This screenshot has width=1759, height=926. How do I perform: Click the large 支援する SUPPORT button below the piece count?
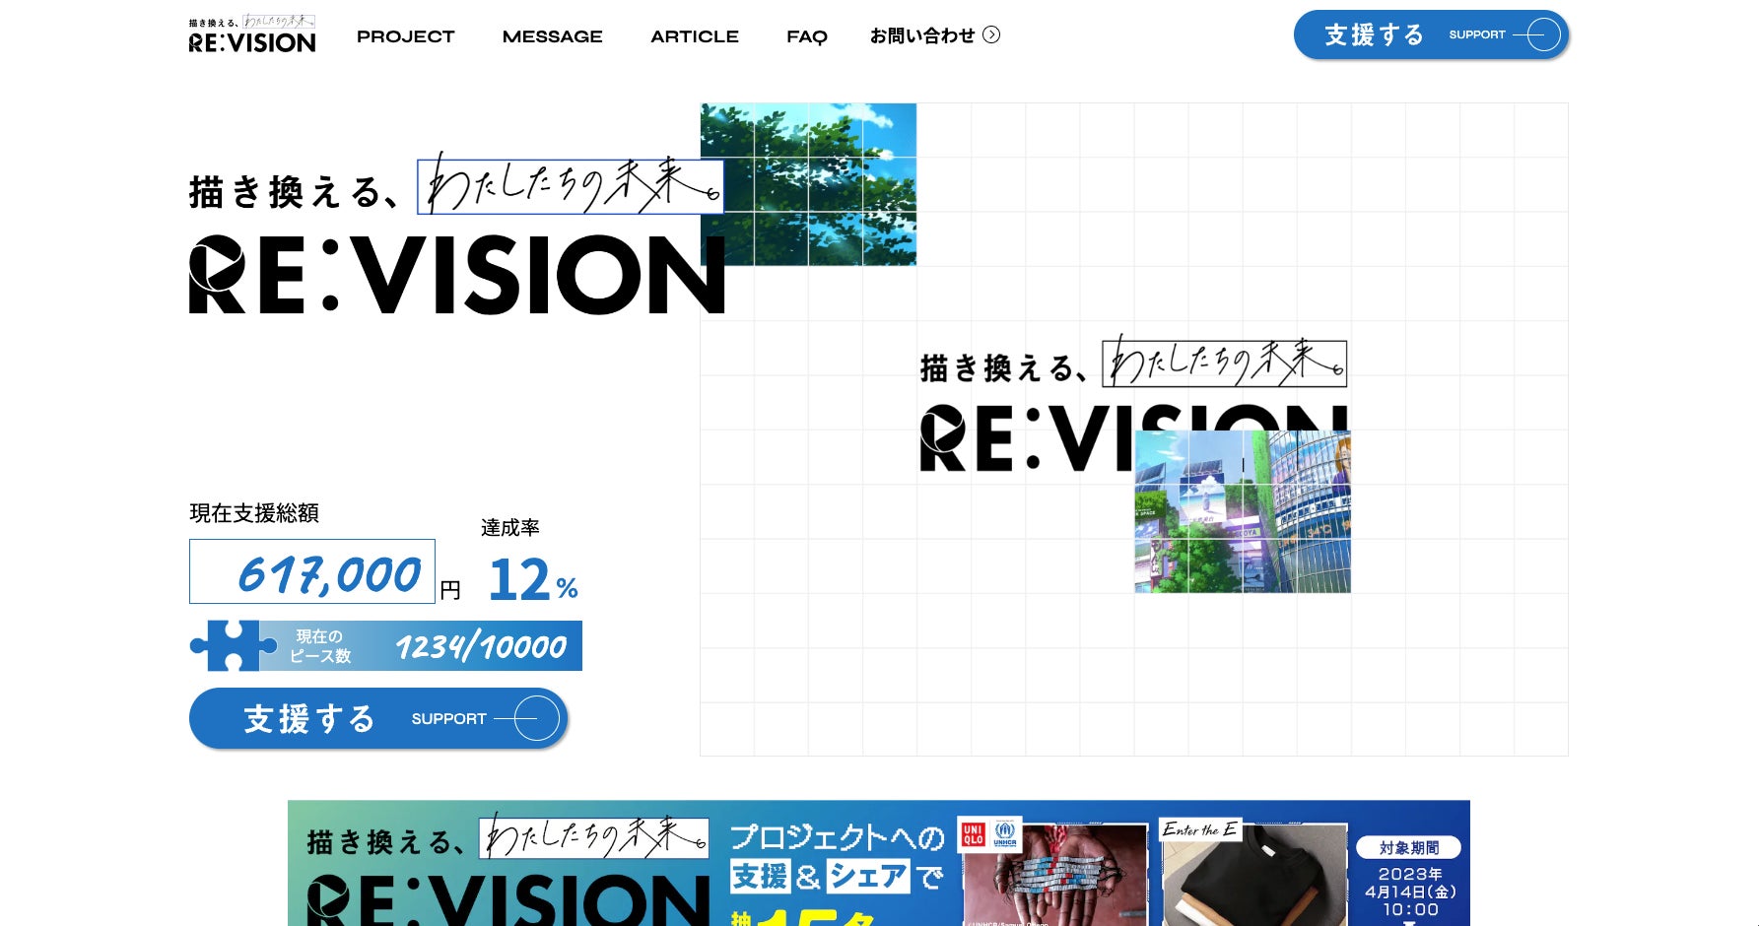pyautogui.click(x=378, y=718)
